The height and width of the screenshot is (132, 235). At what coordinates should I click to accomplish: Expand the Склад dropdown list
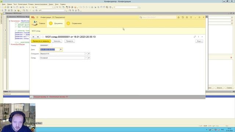pyautogui.click(x=86, y=58)
